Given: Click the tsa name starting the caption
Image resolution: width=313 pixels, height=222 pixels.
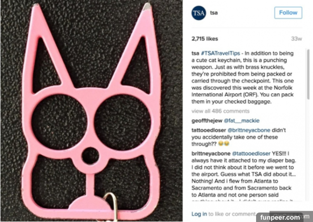Looking at the screenshot, I should click(195, 53).
